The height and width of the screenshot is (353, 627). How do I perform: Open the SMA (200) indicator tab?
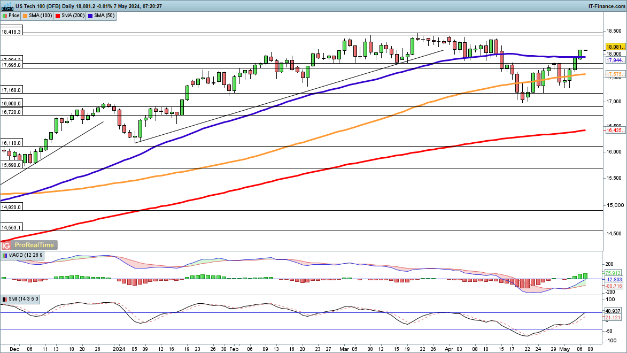(71, 16)
